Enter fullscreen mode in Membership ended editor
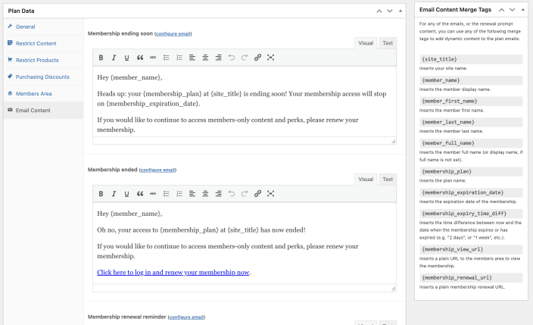533x325 pixels. pos(270,194)
